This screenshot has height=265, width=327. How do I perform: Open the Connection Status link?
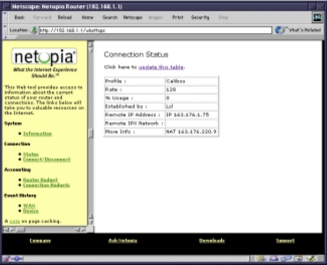click(31, 155)
